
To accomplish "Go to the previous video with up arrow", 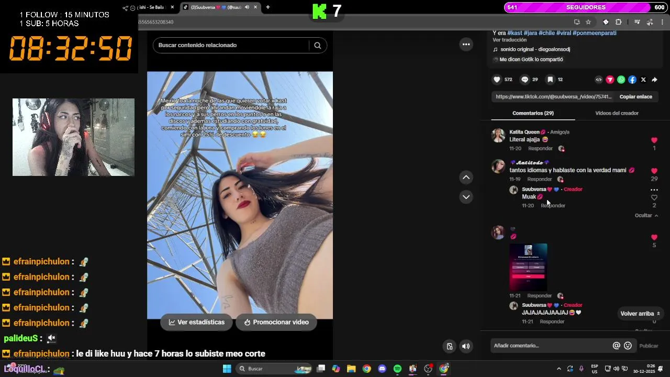I will coord(466,178).
